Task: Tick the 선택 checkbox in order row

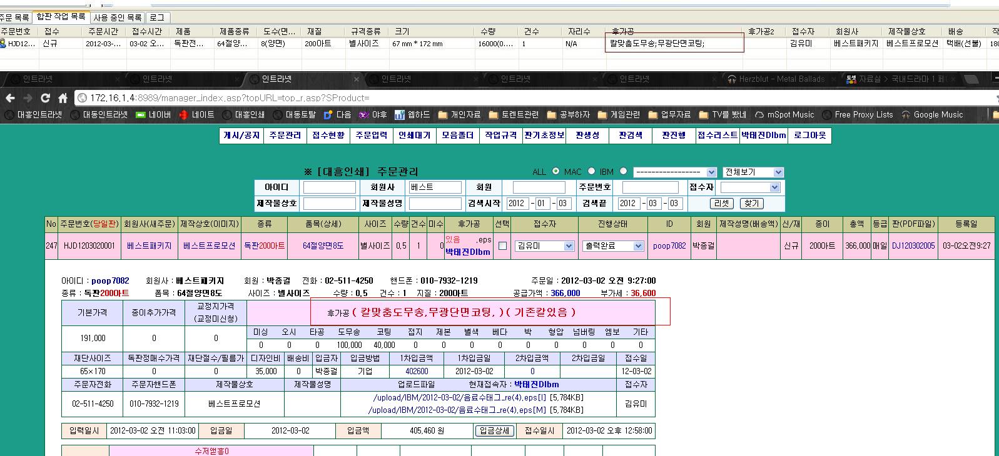Action: pyautogui.click(x=502, y=246)
